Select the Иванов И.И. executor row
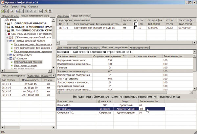The image size is (197, 134). coord(111,105)
